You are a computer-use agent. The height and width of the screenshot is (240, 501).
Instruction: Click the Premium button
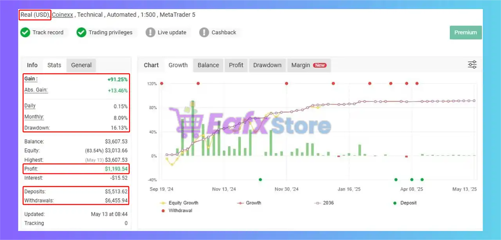465,32
